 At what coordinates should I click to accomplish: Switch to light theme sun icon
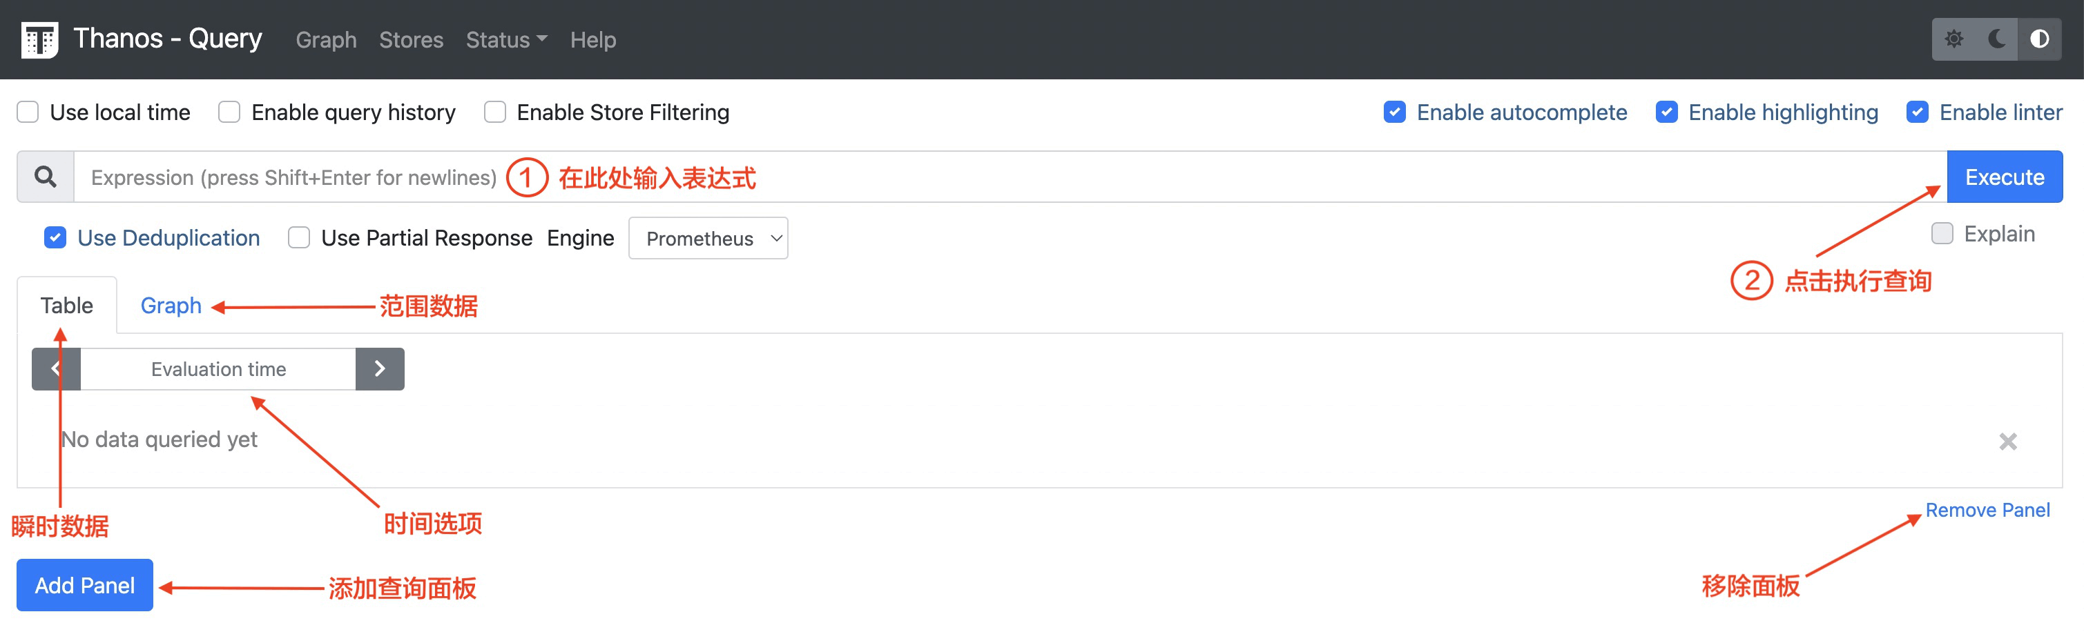(x=1953, y=39)
